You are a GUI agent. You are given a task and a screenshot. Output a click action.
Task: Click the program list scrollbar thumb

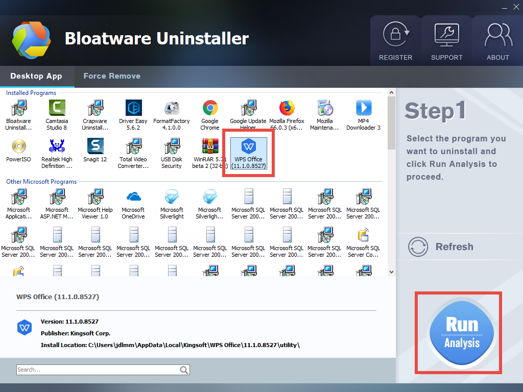391,123
